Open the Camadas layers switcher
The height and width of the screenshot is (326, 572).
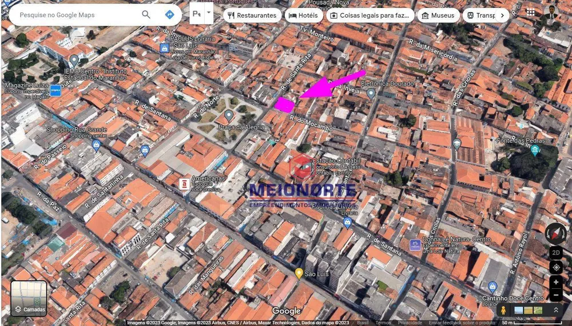(x=29, y=299)
